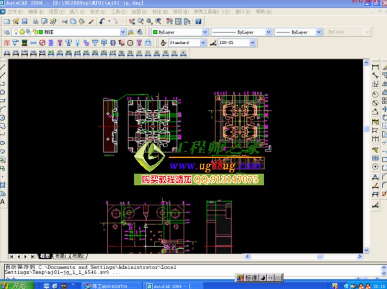Switch to the 布局1 layout tab
Viewport: 387px width, 289px height.
click(61, 256)
